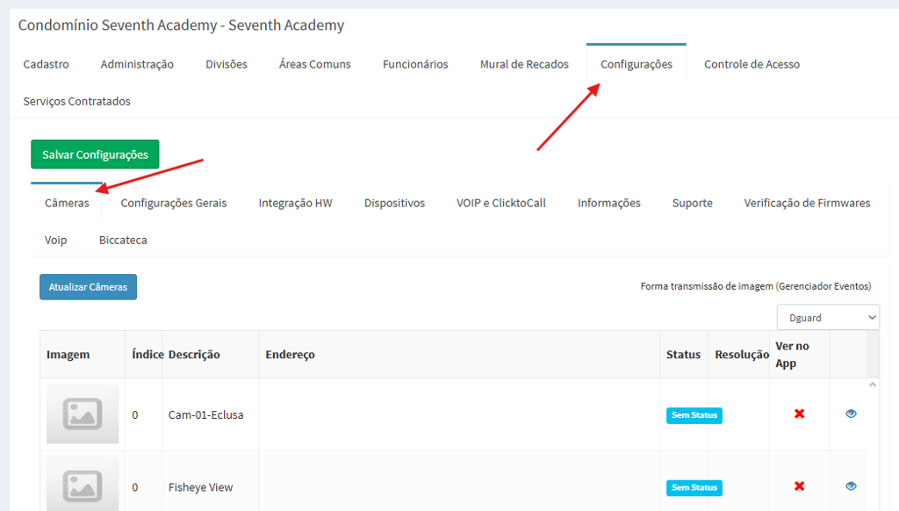Toggle Ver no App for Fisheye View
The height and width of the screenshot is (511, 899).
799,486
